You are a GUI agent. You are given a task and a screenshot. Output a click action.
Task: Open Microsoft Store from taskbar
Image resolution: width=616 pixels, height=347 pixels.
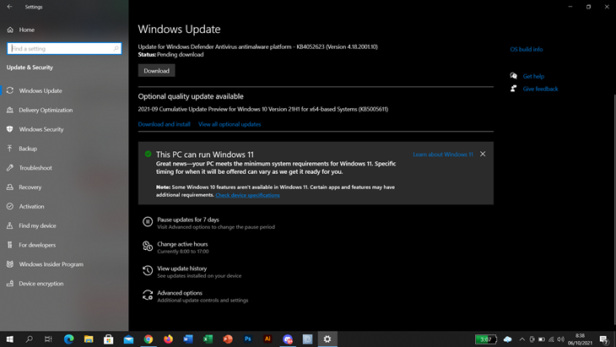(108, 339)
